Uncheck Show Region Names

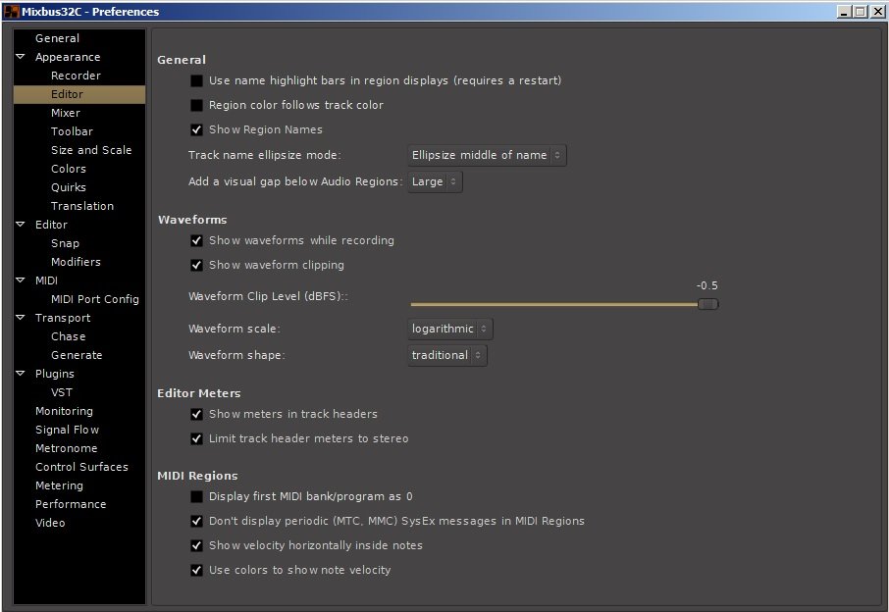pyautogui.click(x=196, y=129)
